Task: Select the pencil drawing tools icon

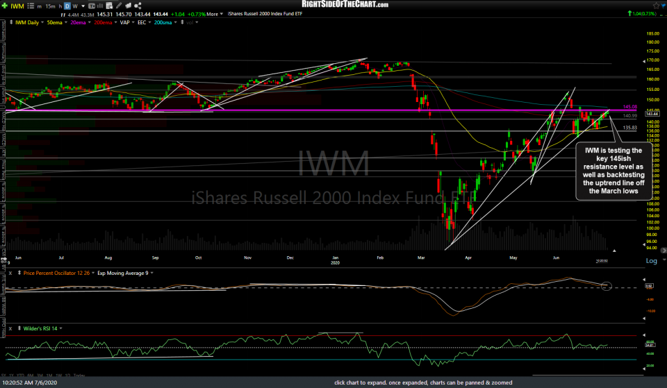Action: click(119, 6)
